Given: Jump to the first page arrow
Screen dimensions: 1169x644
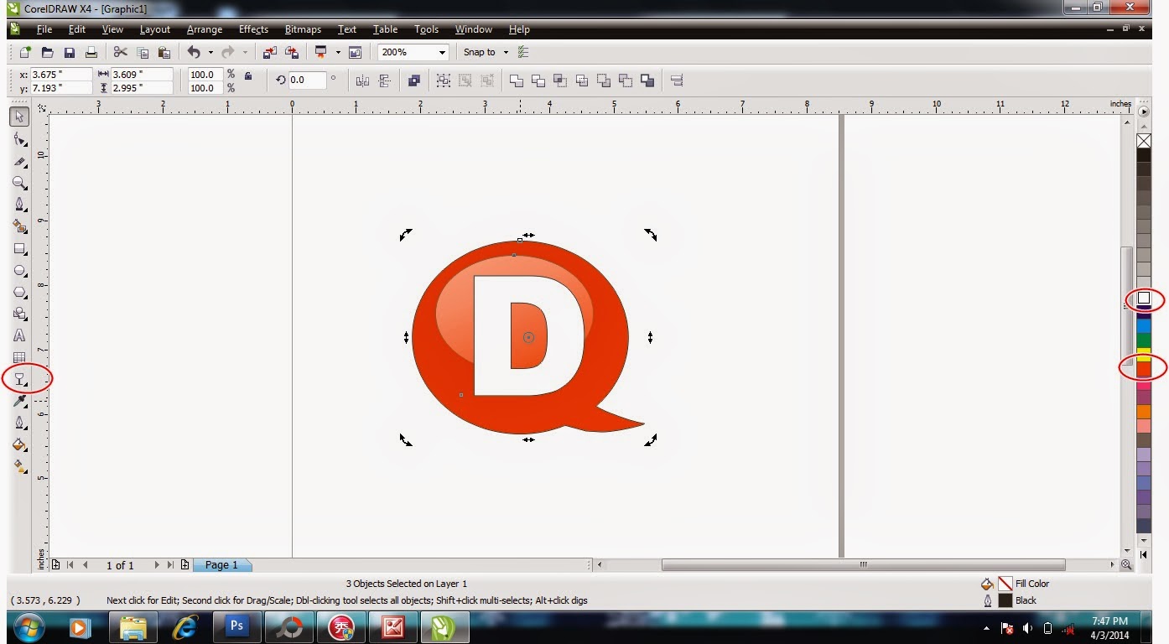Looking at the screenshot, I should [x=70, y=565].
